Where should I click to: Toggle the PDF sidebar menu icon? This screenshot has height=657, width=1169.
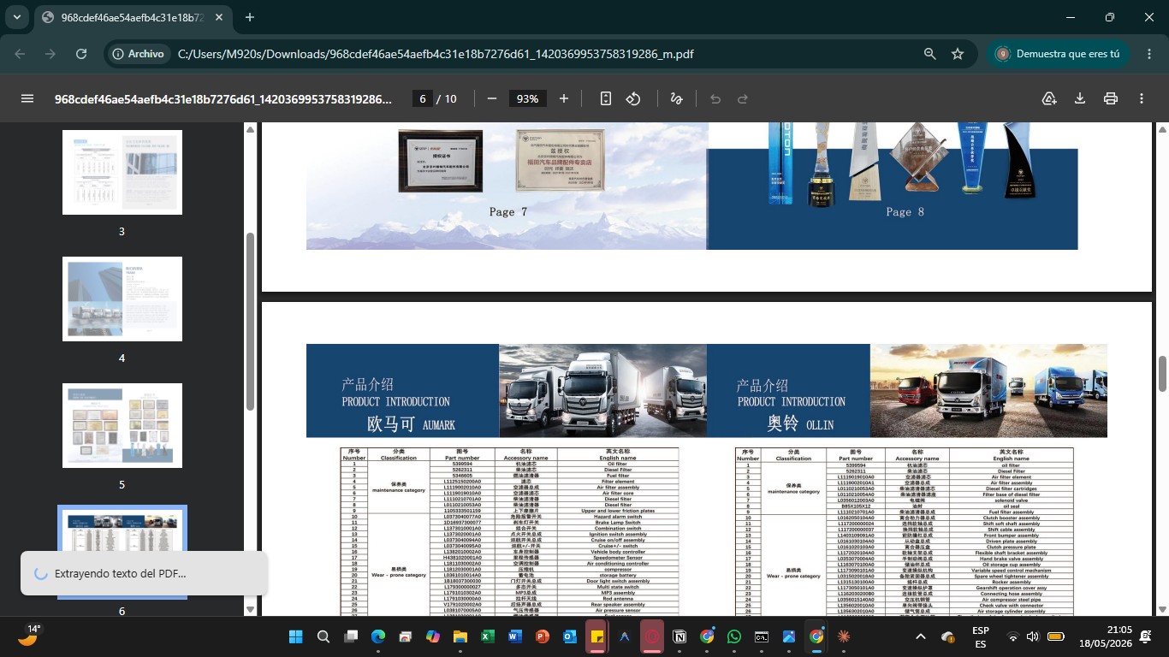pos(27,98)
